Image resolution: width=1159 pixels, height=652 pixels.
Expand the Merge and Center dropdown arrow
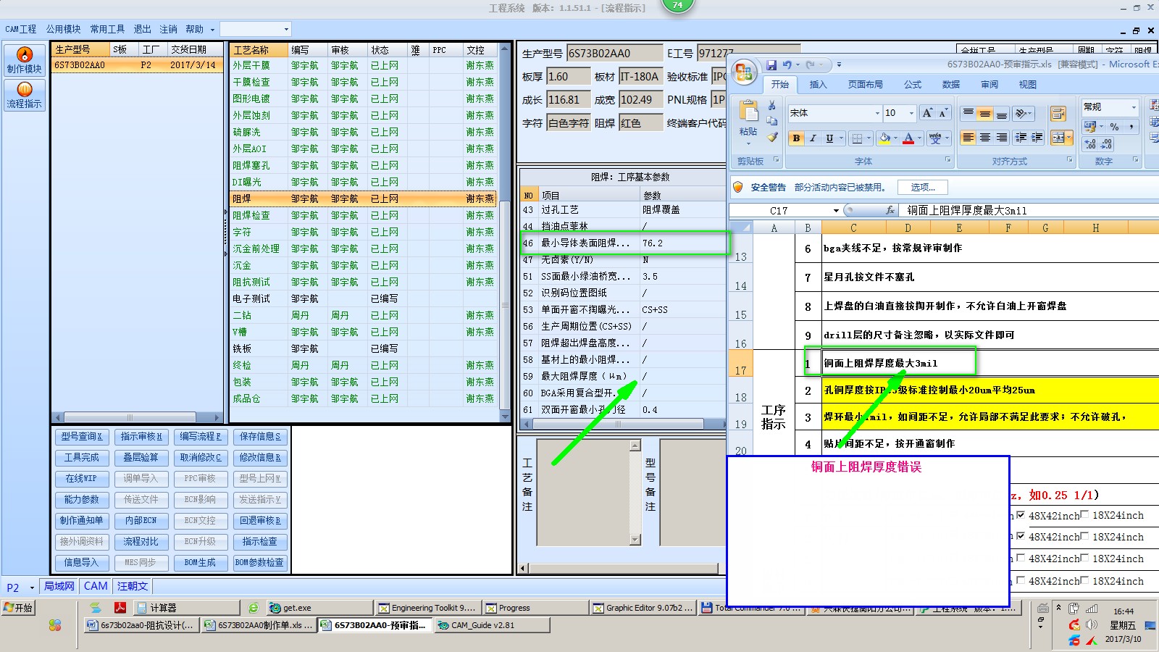pyautogui.click(x=1069, y=138)
